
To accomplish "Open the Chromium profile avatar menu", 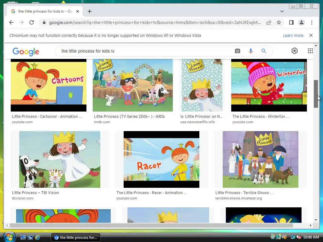I will point(301,22).
